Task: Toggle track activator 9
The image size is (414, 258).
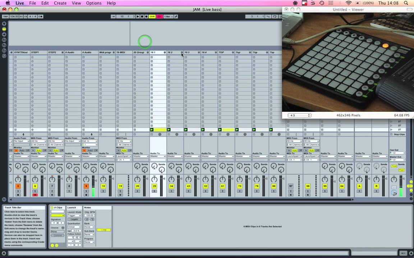Action: [x=86, y=186]
